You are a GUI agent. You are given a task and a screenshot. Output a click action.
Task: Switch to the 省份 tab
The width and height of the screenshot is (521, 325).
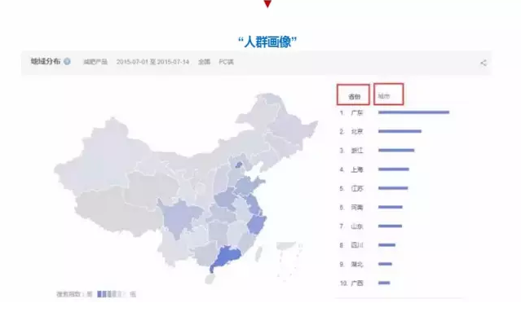[x=354, y=97]
